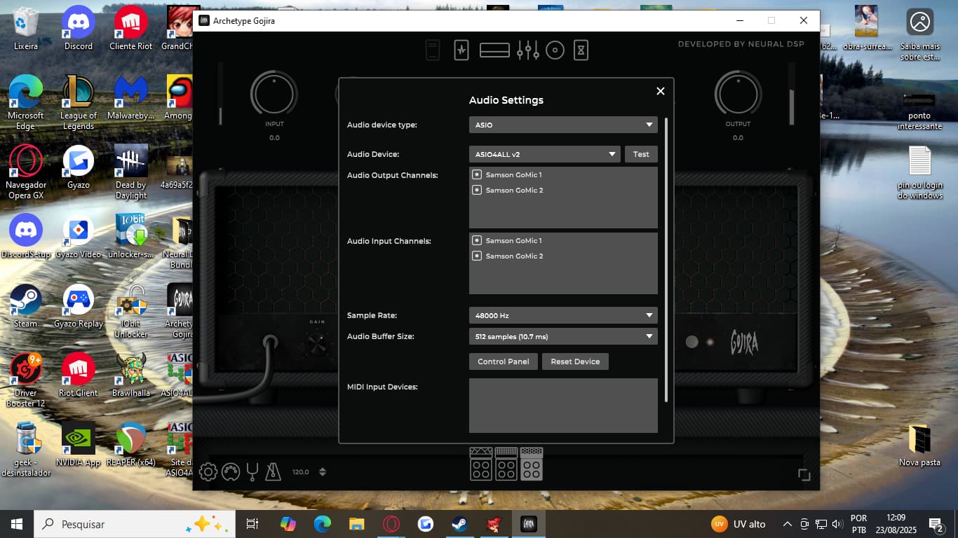Open the Malwarebytes desktop shortcut

131,98
